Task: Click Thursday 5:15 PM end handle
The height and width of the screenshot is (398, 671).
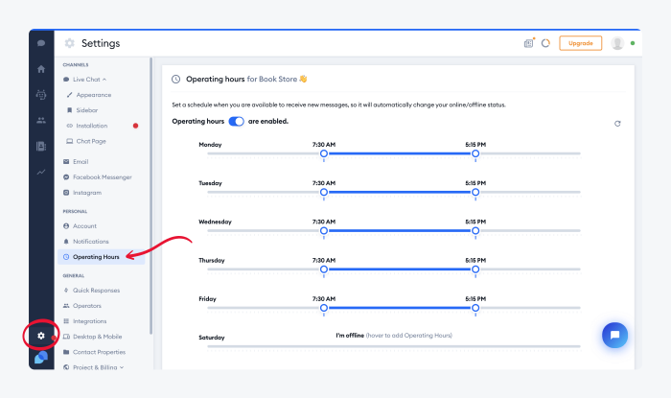Action: pyautogui.click(x=475, y=269)
